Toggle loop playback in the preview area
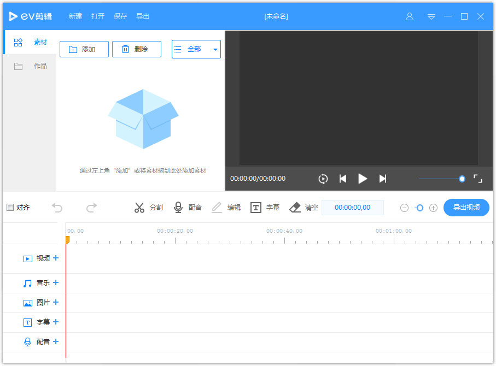496x366 pixels. [x=323, y=179]
